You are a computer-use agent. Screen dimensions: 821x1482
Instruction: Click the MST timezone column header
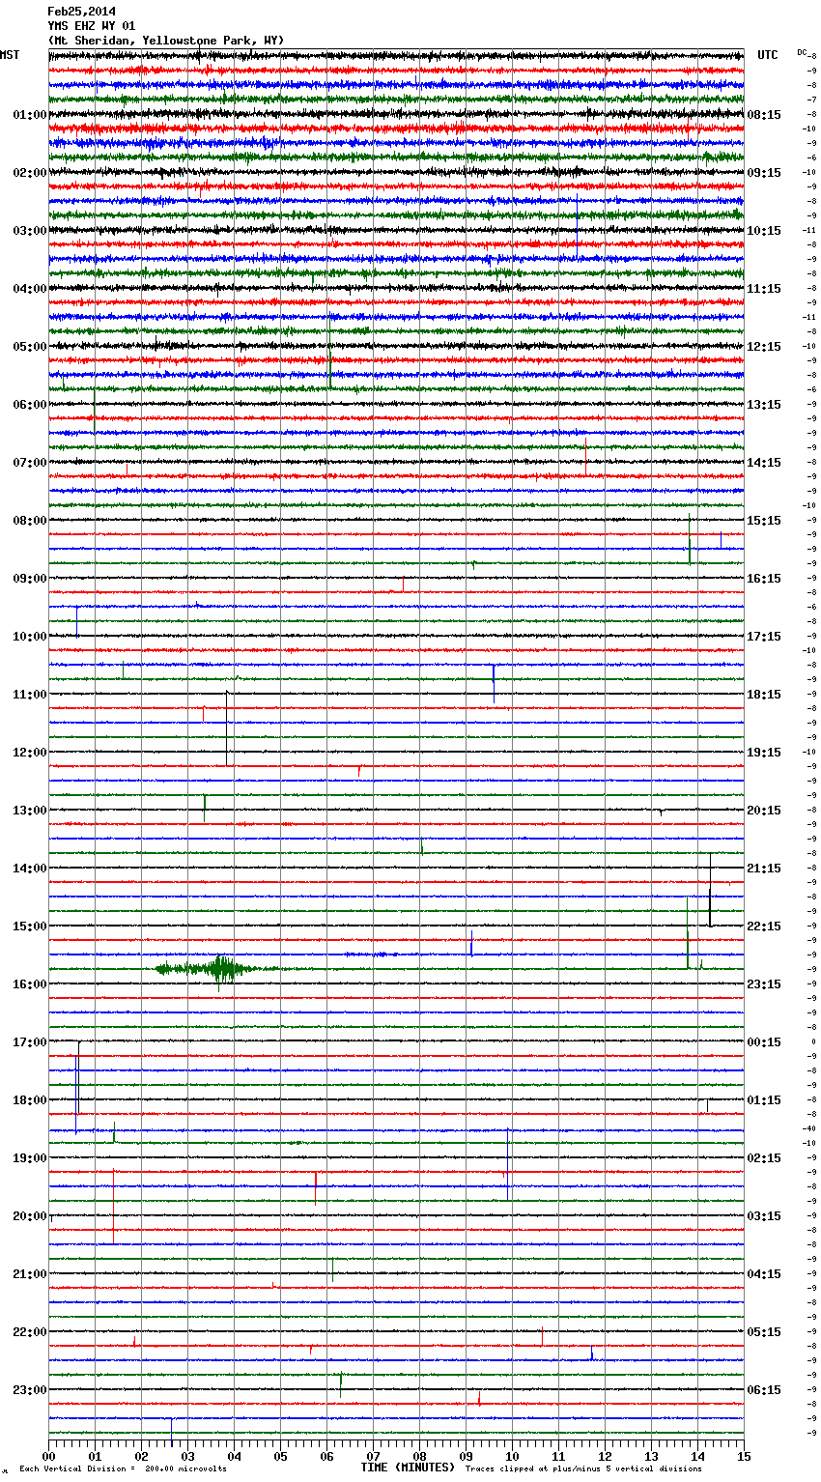pyautogui.click(x=10, y=55)
